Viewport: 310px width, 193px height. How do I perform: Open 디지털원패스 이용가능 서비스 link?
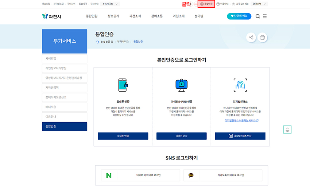point(241,120)
